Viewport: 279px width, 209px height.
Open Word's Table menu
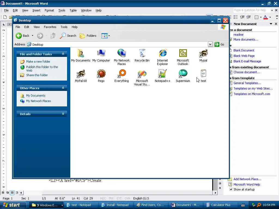point(73,11)
